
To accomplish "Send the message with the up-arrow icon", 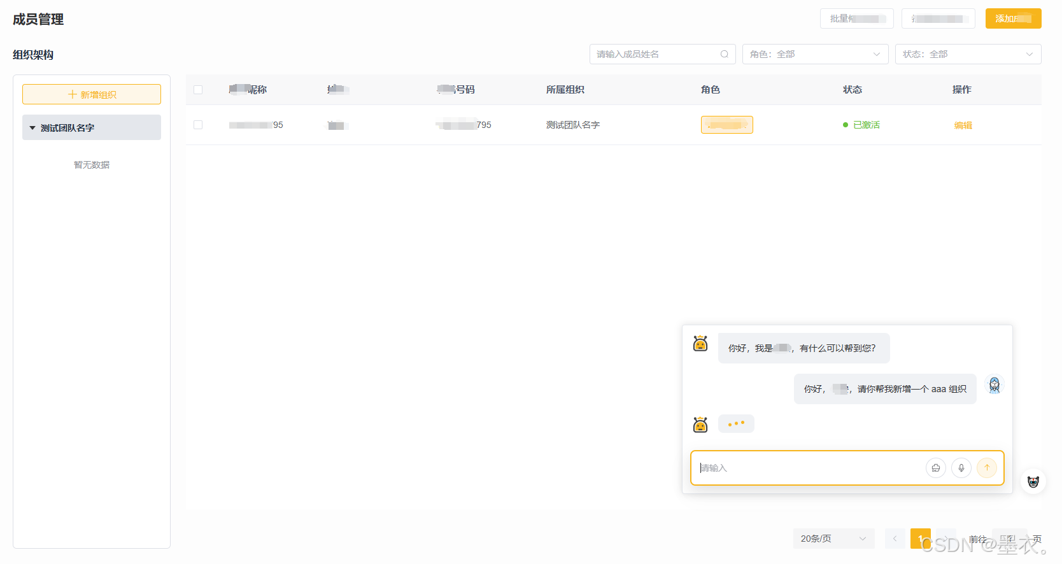I will 987,468.
